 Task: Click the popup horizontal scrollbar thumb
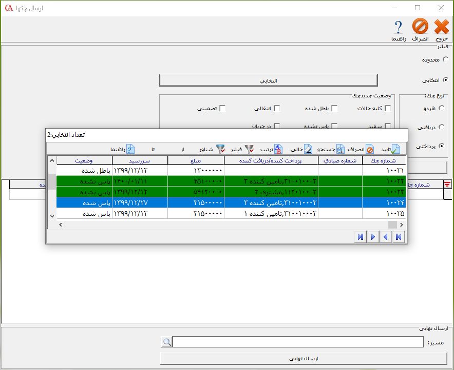pos(392,224)
